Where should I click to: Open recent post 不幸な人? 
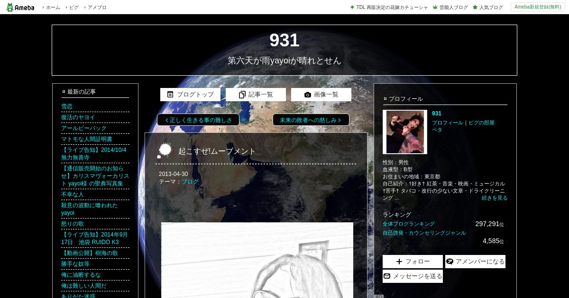click(x=73, y=194)
